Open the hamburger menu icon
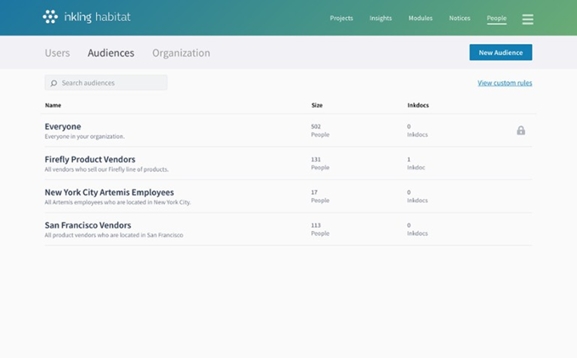 coord(528,19)
